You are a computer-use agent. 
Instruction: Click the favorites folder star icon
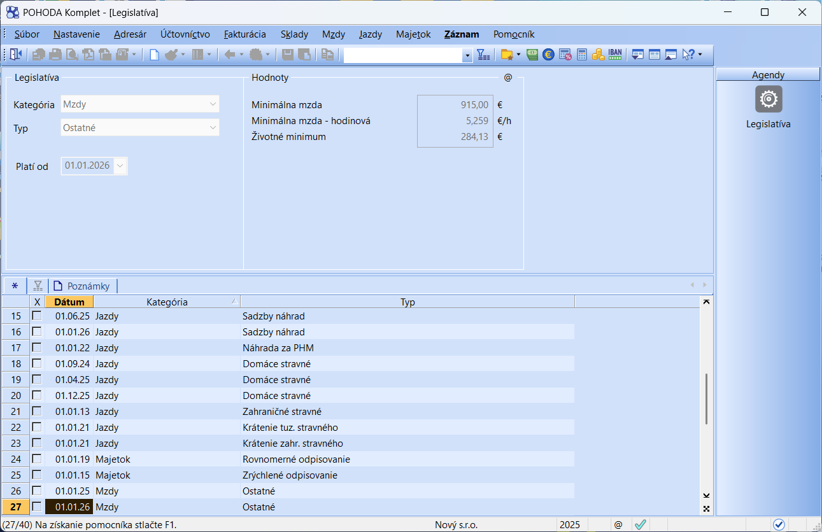tap(507, 55)
